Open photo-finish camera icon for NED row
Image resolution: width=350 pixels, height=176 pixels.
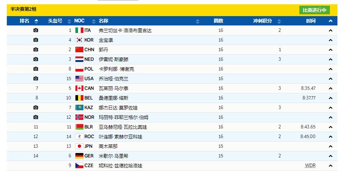coord(36,59)
